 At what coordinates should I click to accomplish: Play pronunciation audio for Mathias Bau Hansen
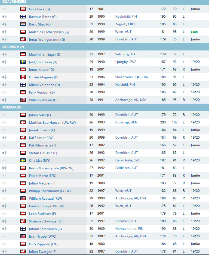(x=4, y=123)
